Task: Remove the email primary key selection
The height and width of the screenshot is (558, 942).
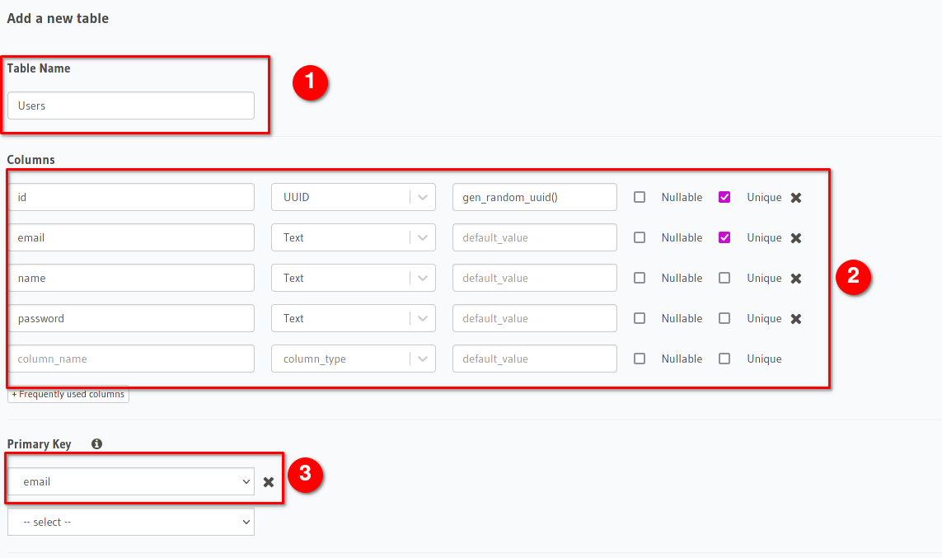Action: tap(269, 482)
